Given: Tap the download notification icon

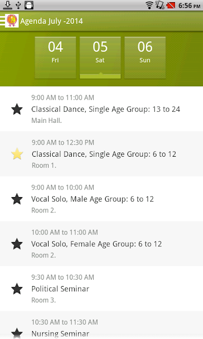Looking at the screenshot, I should coord(7,5).
